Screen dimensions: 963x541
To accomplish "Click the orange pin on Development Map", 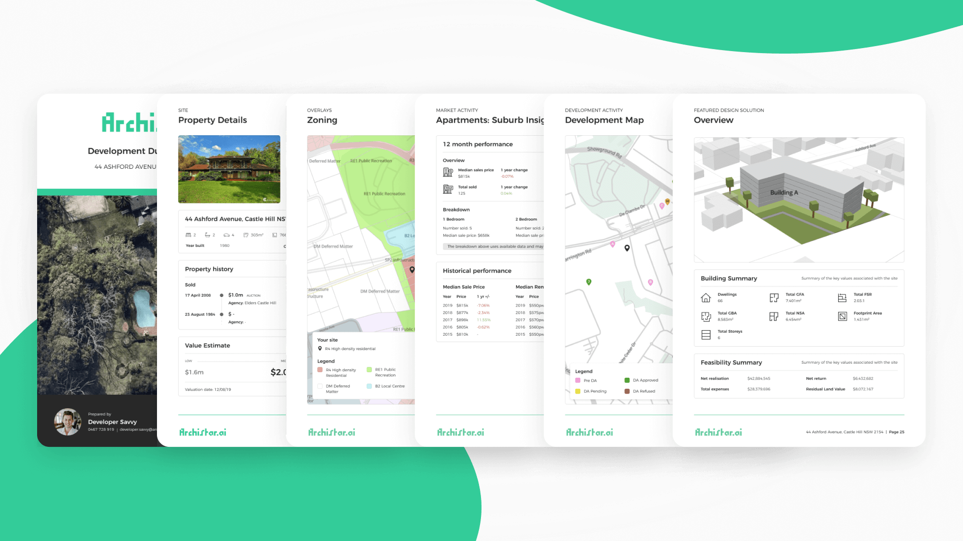I will pos(667,201).
